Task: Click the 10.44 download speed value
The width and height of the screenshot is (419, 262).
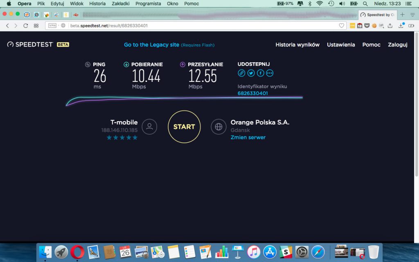Action: pyautogui.click(x=146, y=76)
